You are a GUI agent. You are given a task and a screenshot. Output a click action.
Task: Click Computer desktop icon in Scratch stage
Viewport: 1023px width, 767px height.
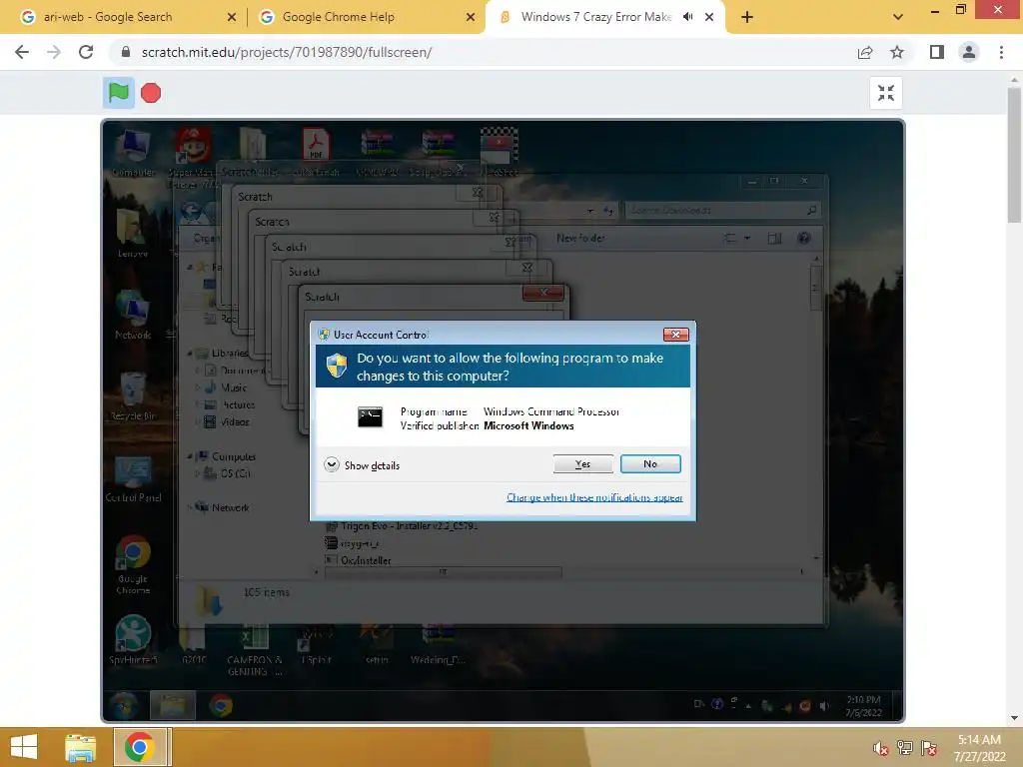pyautogui.click(x=133, y=153)
